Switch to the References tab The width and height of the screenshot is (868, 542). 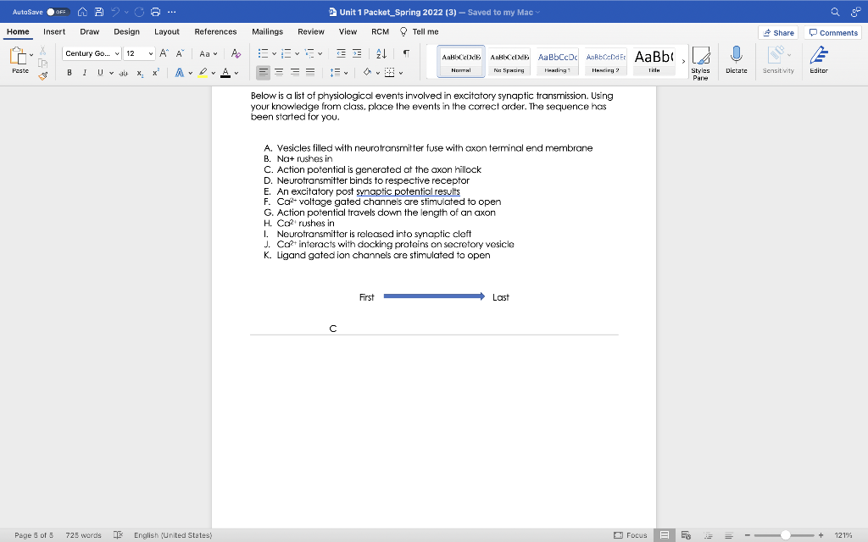coord(215,31)
